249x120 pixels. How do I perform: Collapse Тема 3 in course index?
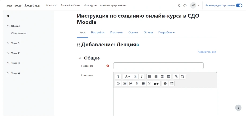[8, 63]
